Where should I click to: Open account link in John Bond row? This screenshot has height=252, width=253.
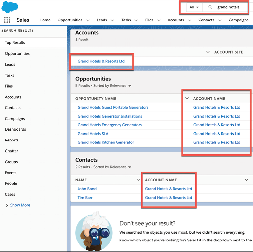pyautogui.click(x=169, y=189)
